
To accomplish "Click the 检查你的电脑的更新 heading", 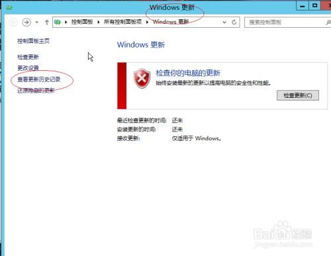I will click(188, 73).
